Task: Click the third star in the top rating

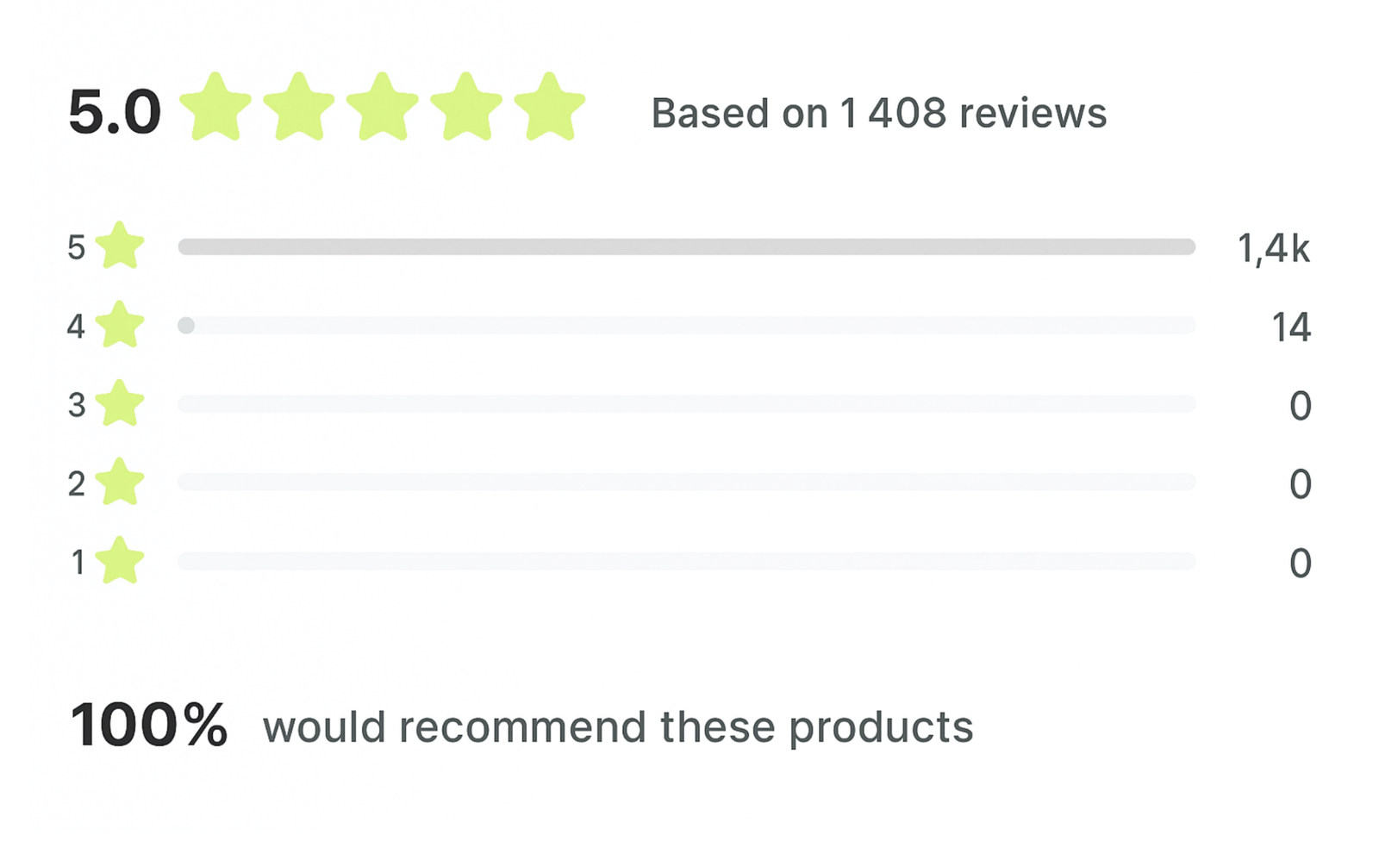Action: coord(382,107)
